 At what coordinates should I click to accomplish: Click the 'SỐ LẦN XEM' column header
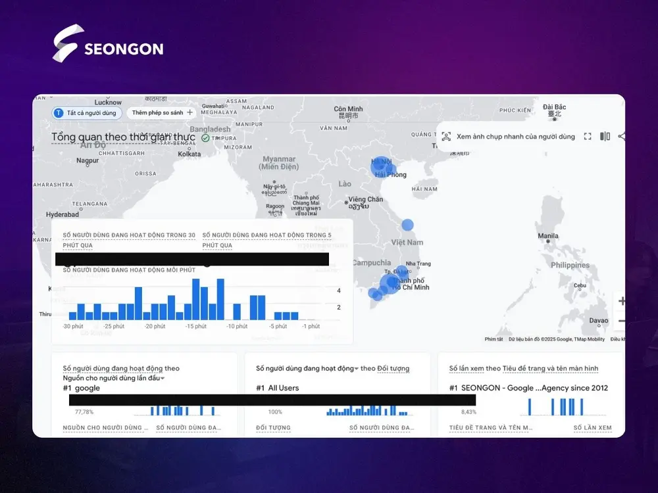593,428
